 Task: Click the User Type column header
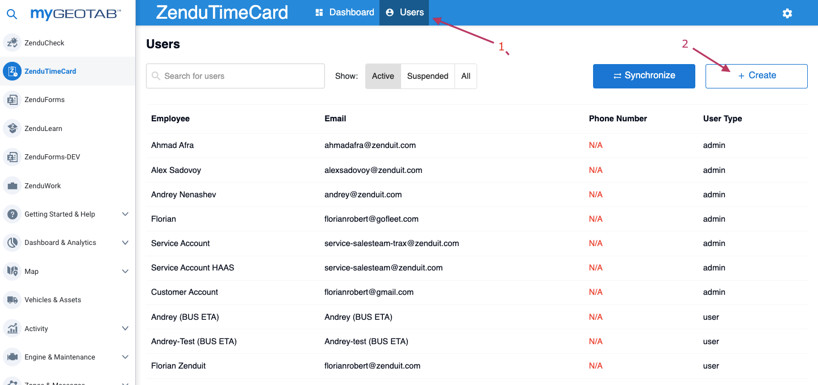pos(723,119)
